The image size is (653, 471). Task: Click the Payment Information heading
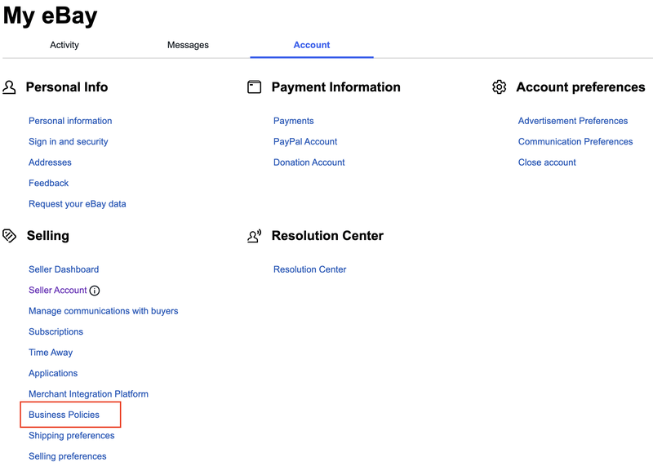coord(336,87)
